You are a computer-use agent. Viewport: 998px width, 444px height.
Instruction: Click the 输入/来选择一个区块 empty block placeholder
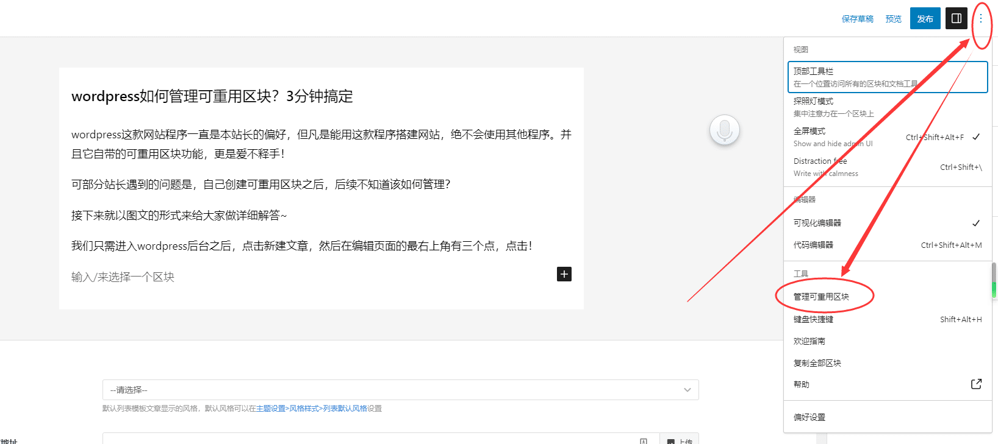(123, 277)
